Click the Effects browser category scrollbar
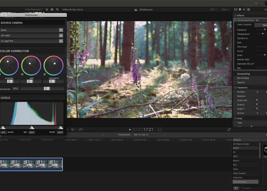This screenshot has width=267, height=191. (x=260, y=150)
